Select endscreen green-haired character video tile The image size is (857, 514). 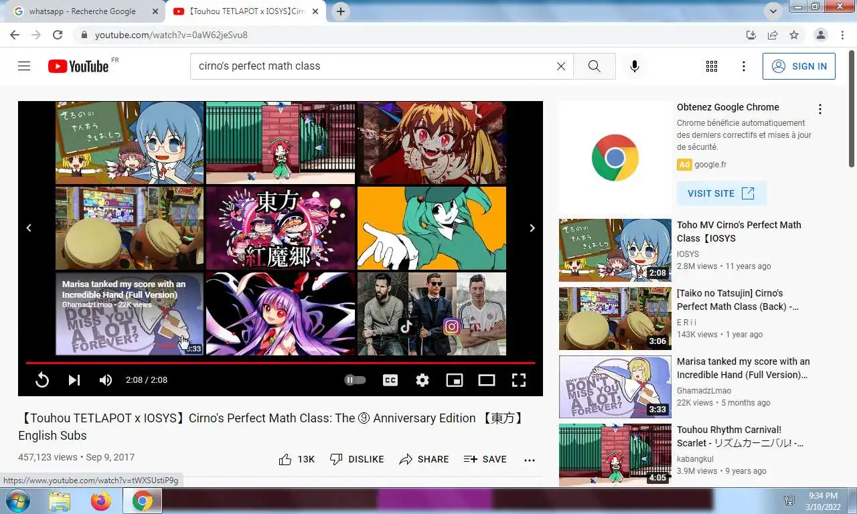[432, 228]
